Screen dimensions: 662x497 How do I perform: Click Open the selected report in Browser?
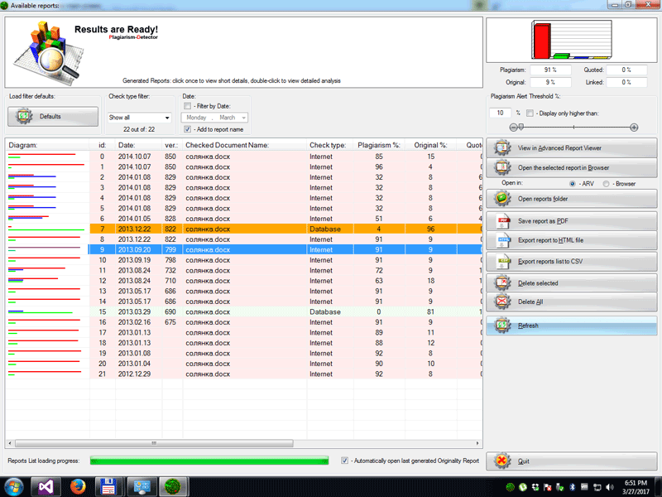point(571,168)
